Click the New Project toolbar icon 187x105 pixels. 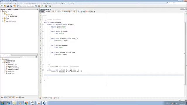[x=5, y=6]
